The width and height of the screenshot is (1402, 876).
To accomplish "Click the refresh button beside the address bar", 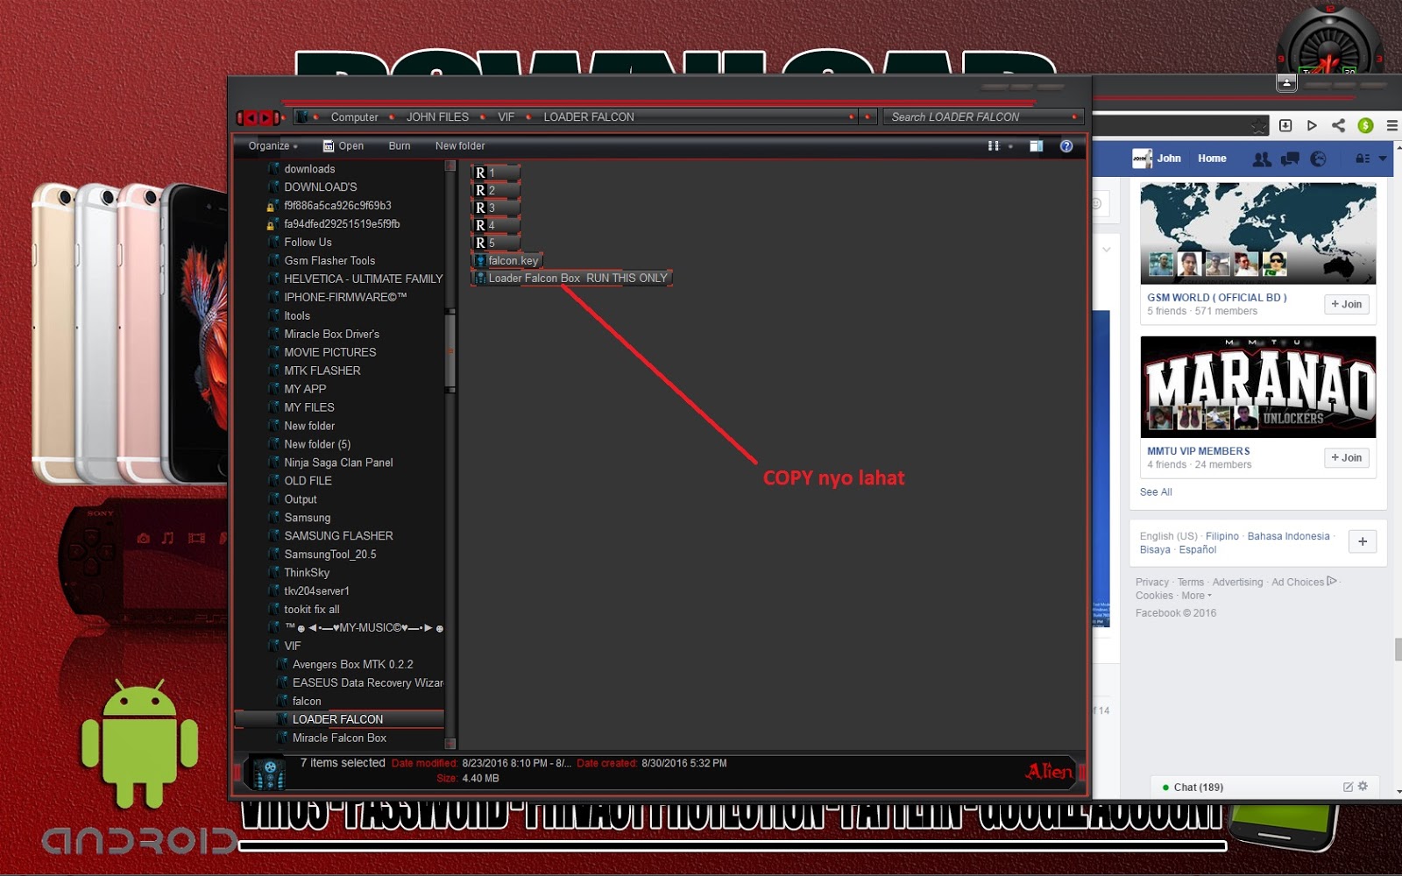I will pos(867,117).
